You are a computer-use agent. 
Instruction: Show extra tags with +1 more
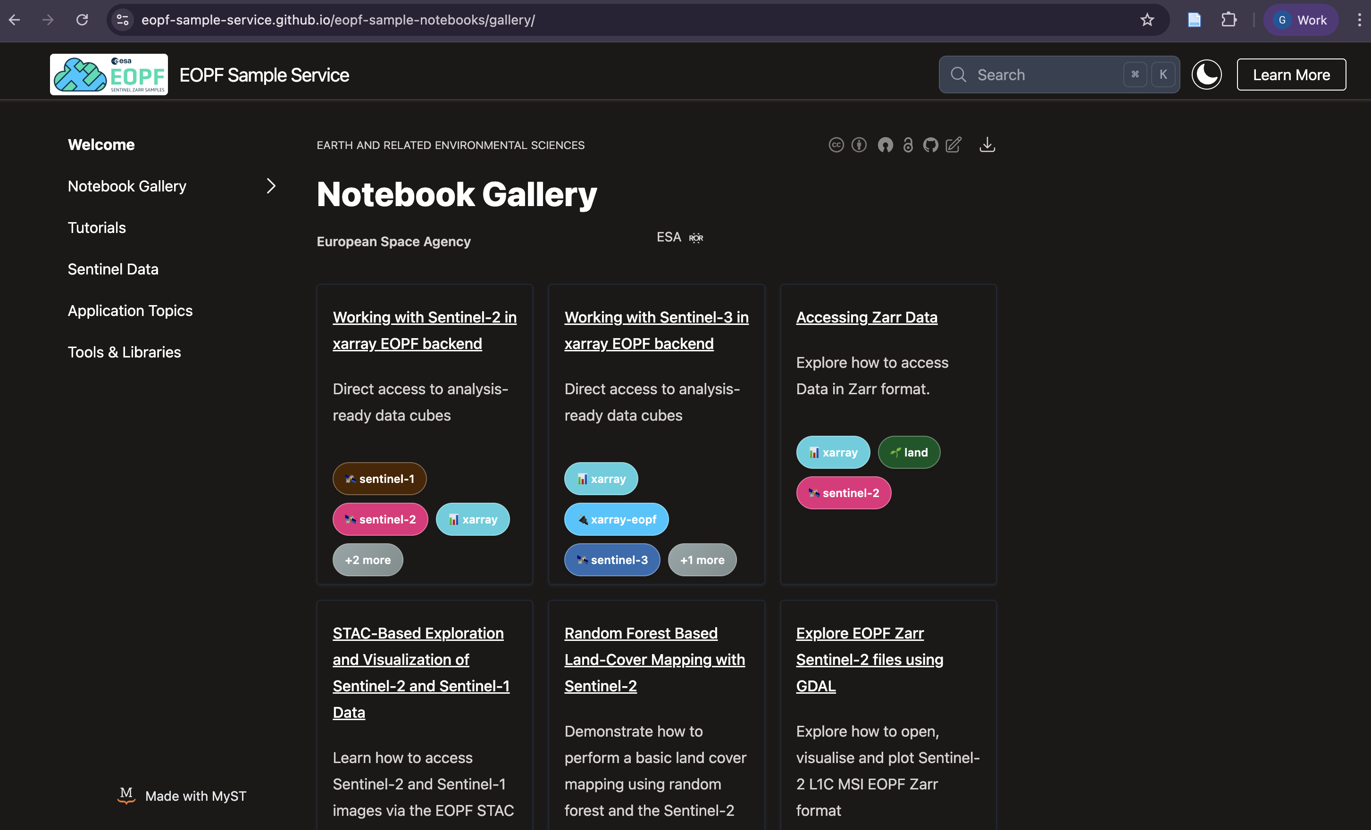[702, 560]
